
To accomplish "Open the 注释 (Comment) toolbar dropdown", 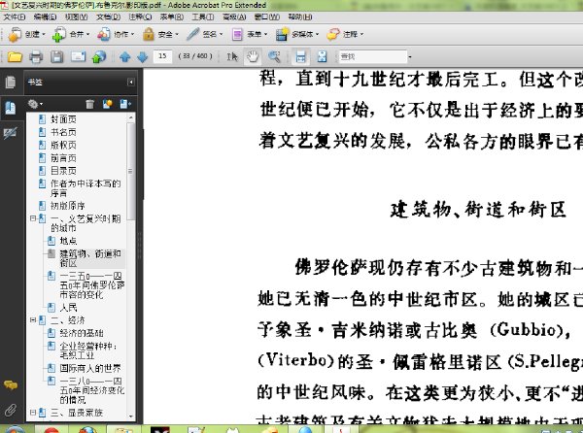I will point(345,34).
